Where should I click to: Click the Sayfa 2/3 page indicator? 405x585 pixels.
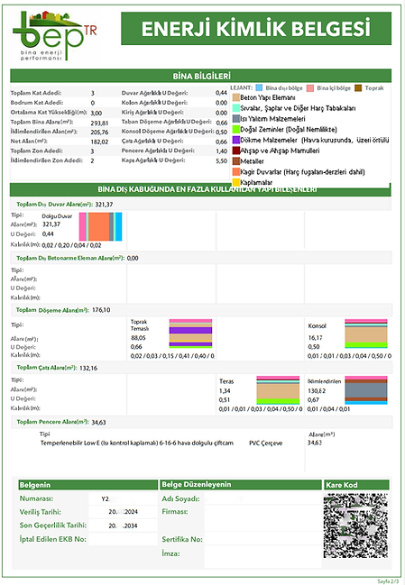[x=388, y=581]
